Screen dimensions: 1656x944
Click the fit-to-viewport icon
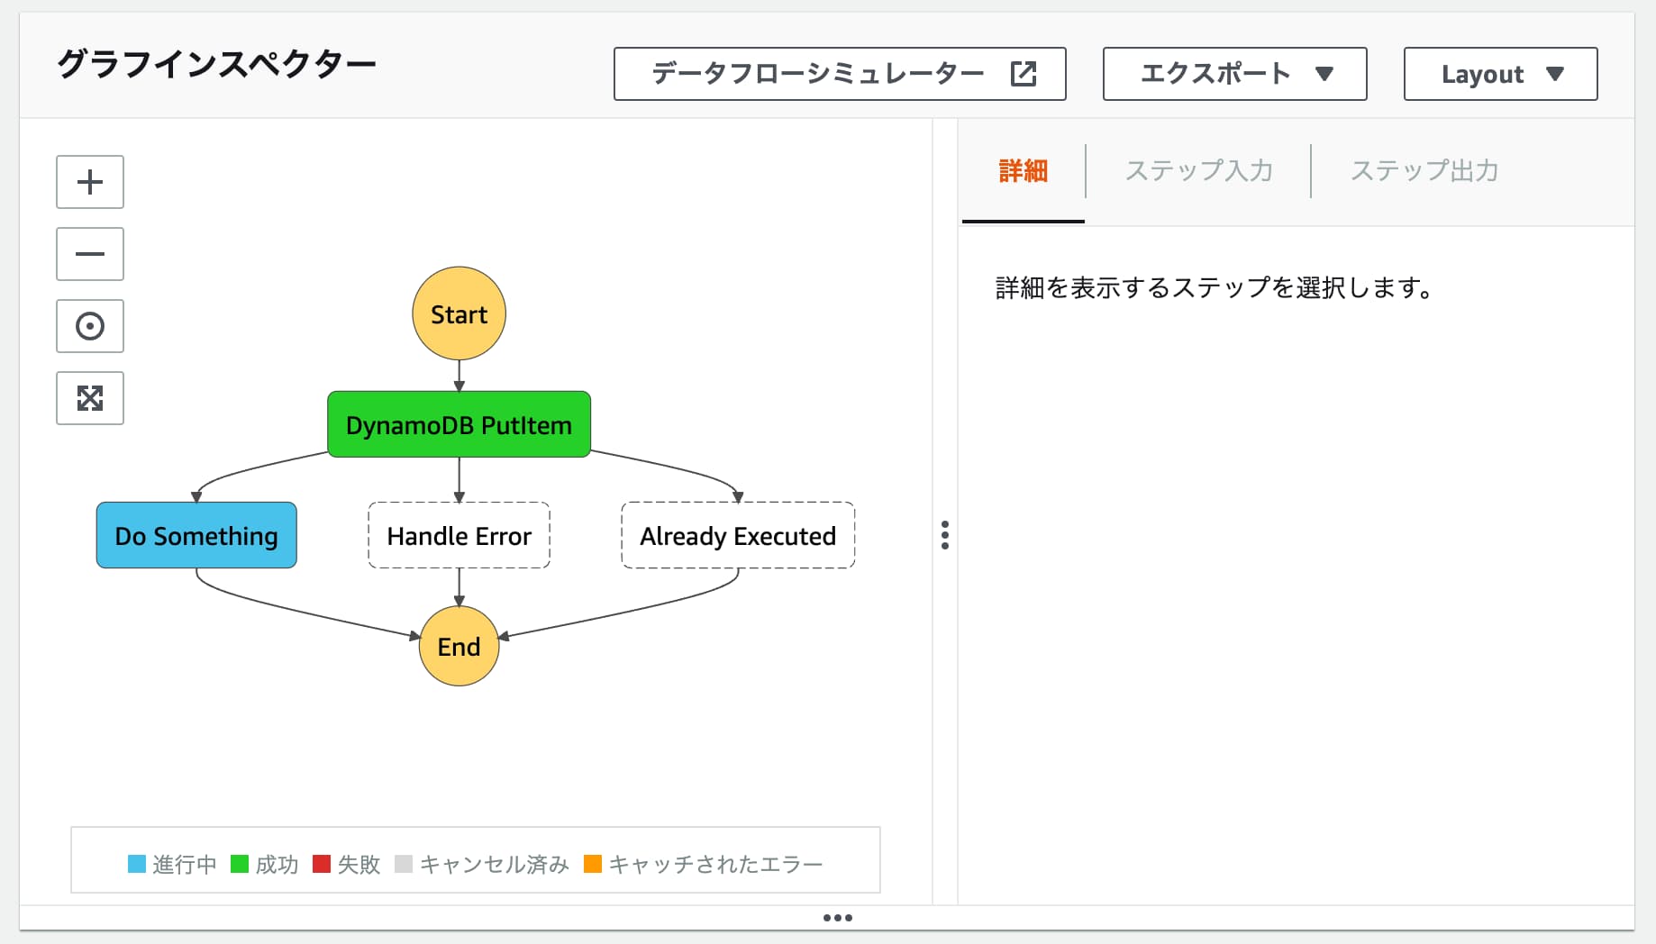[x=89, y=398]
